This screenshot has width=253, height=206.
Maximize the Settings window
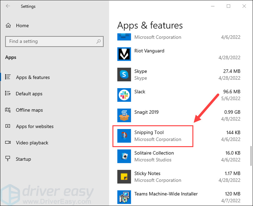(x=228, y=6)
